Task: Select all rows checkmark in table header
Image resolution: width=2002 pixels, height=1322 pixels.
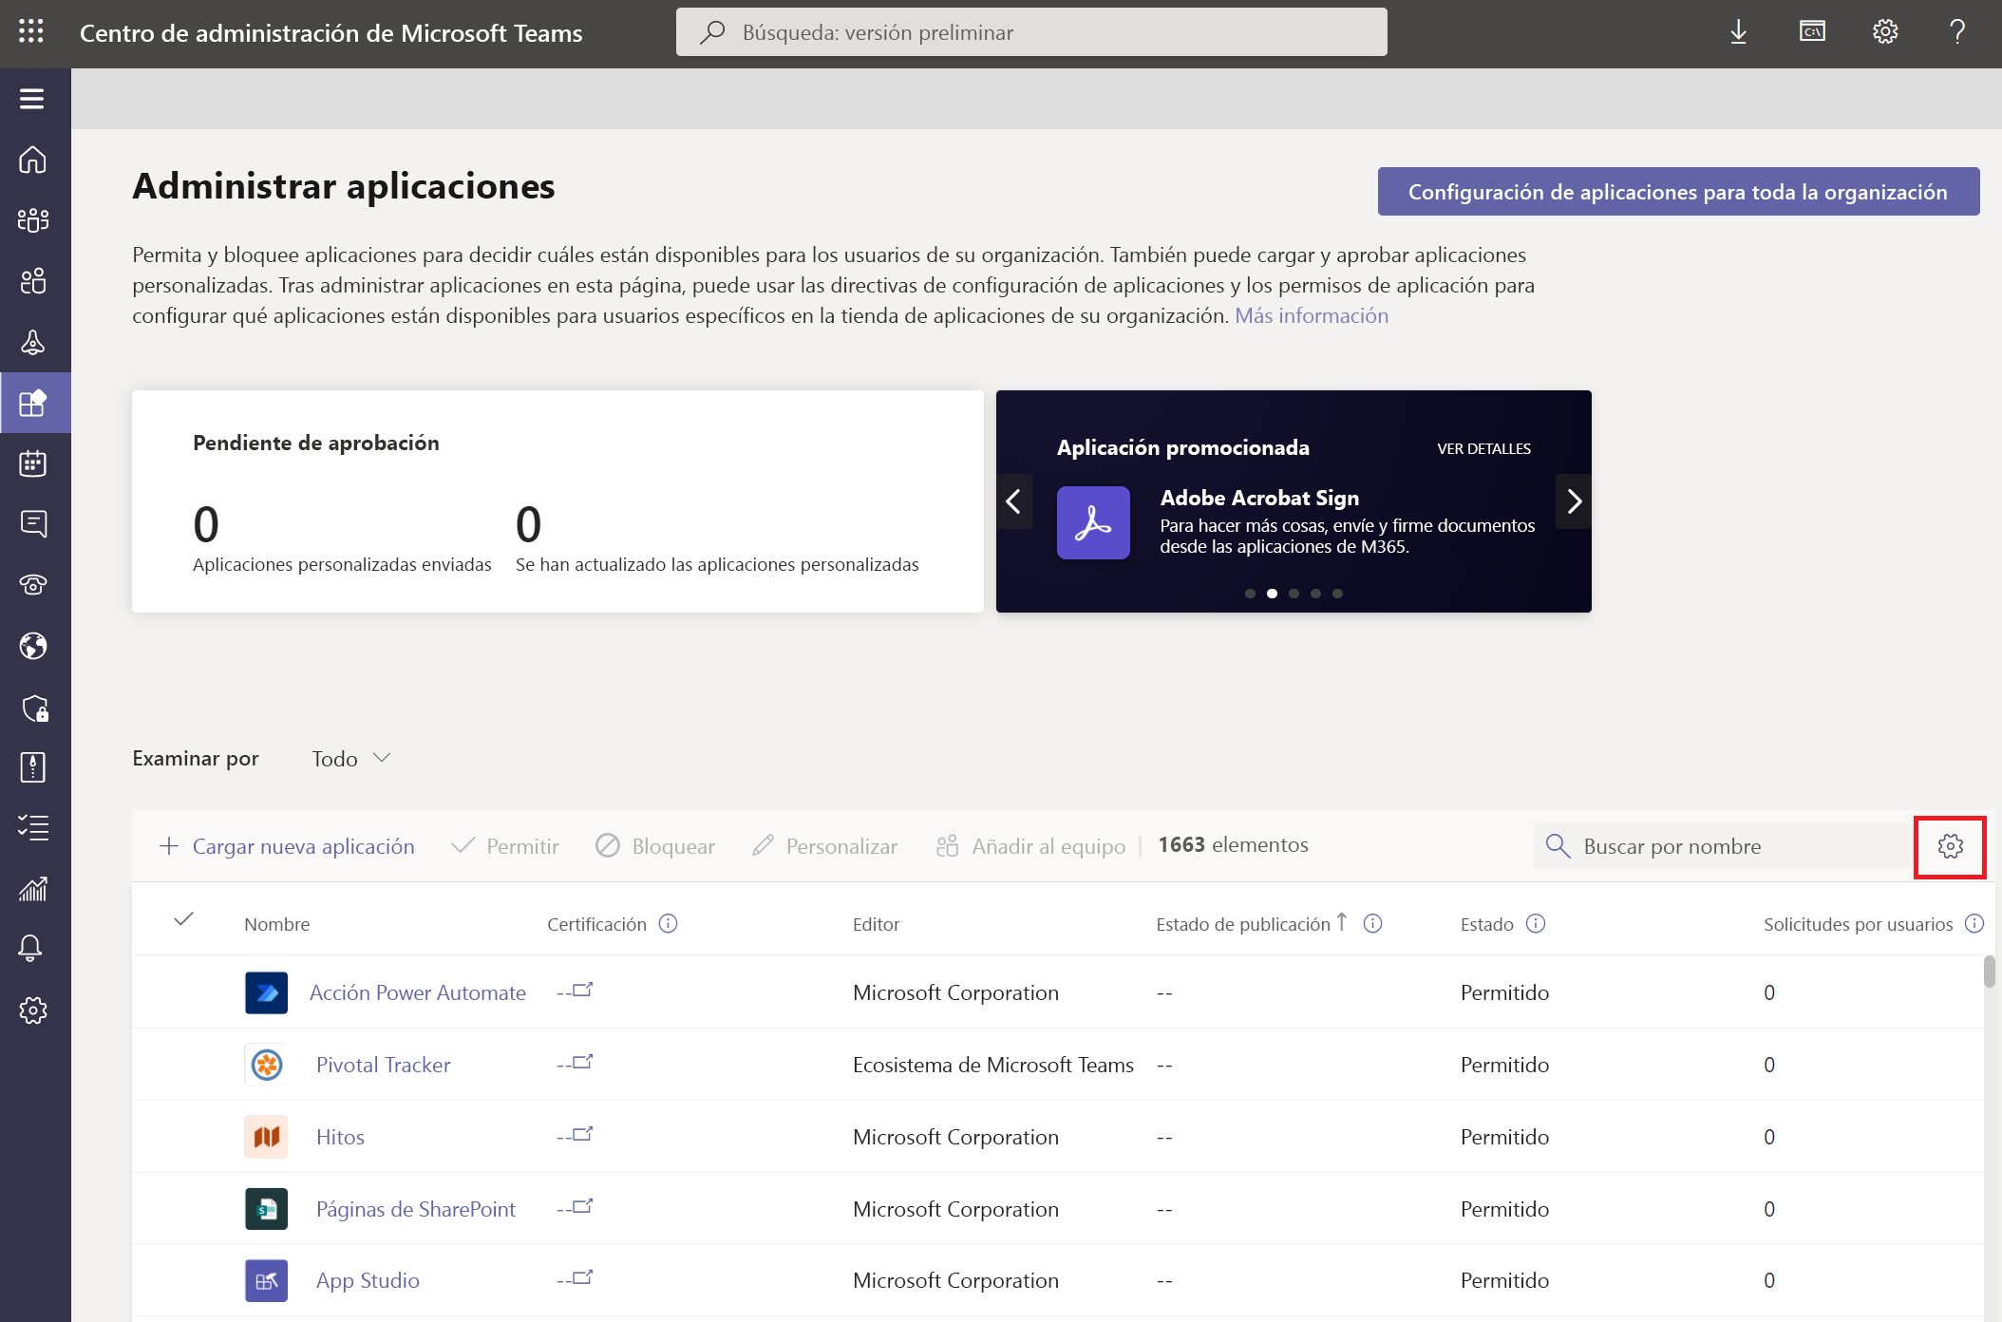Action: point(184,919)
